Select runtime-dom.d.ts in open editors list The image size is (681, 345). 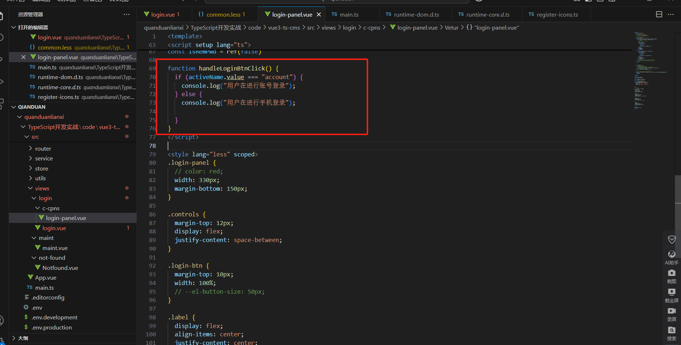click(73, 77)
